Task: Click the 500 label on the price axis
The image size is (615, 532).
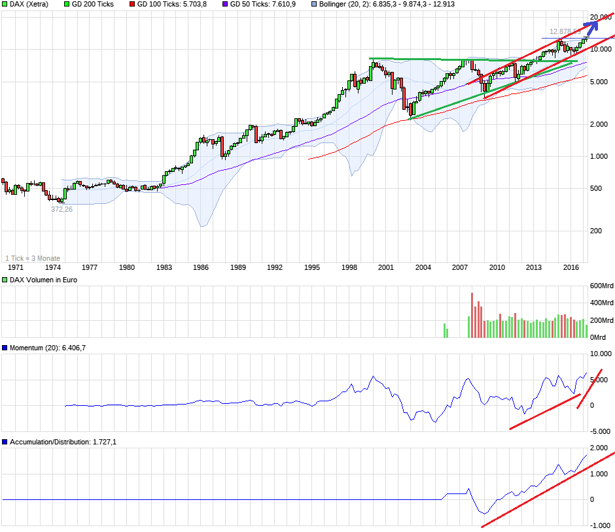Action: tap(596, 188)
